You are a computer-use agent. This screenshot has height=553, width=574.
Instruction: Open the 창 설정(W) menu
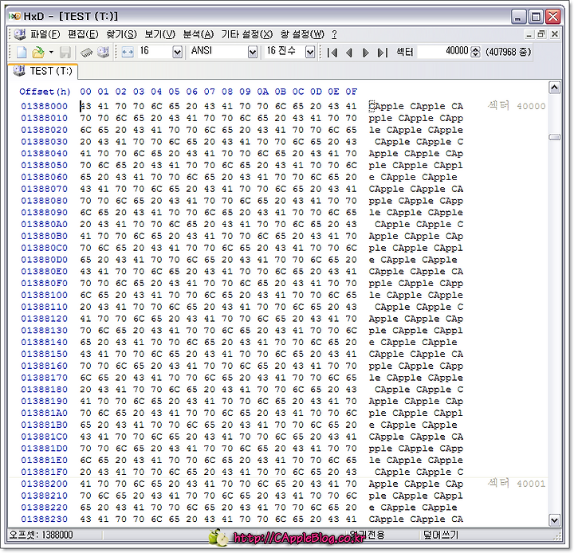pos(302,34)
